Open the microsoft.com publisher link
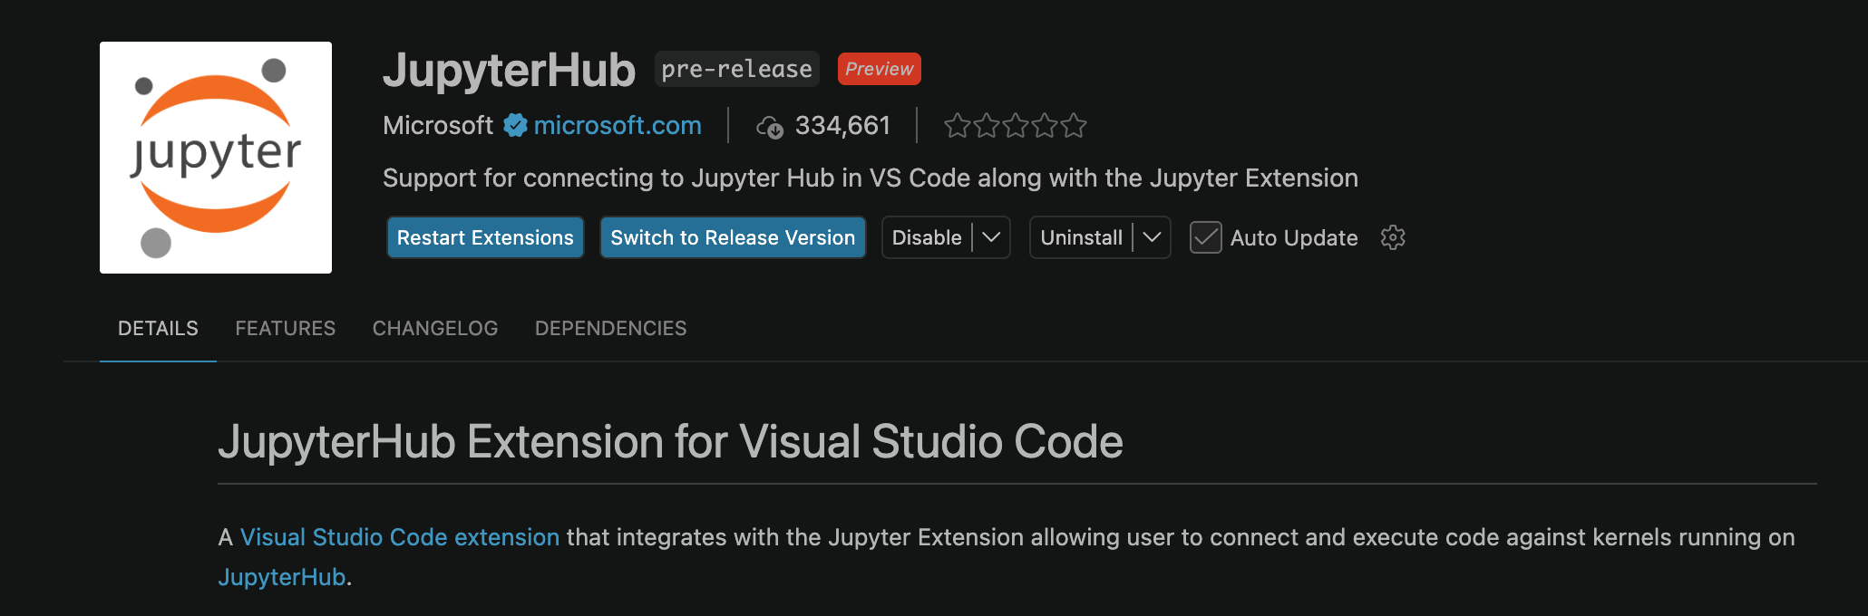 618,125
